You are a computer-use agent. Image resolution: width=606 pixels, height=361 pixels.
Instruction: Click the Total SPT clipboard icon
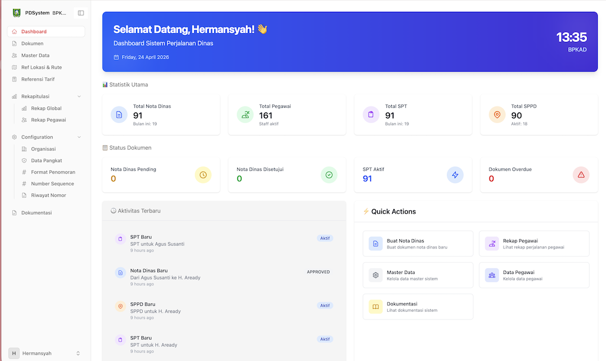(x=371, y=115)
